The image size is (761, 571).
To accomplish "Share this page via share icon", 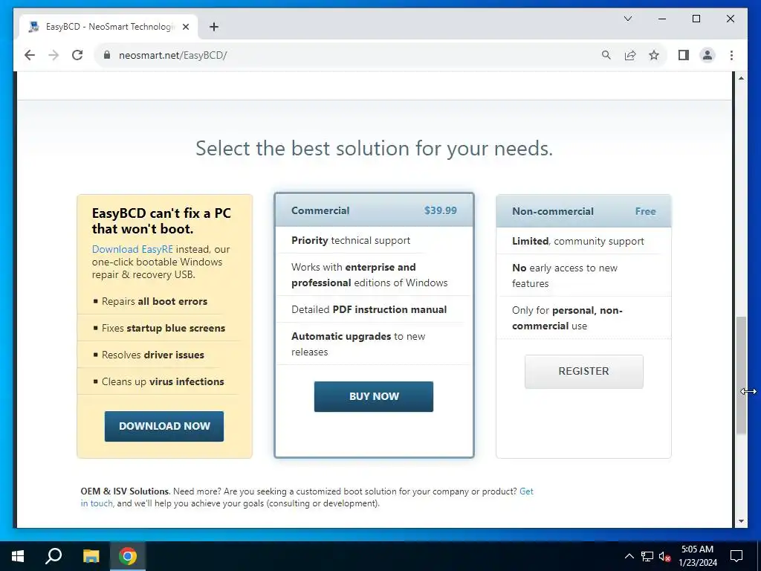I will 630,55.
